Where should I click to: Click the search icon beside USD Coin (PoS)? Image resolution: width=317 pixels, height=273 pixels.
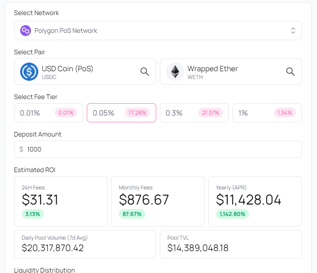pos(144,72)
